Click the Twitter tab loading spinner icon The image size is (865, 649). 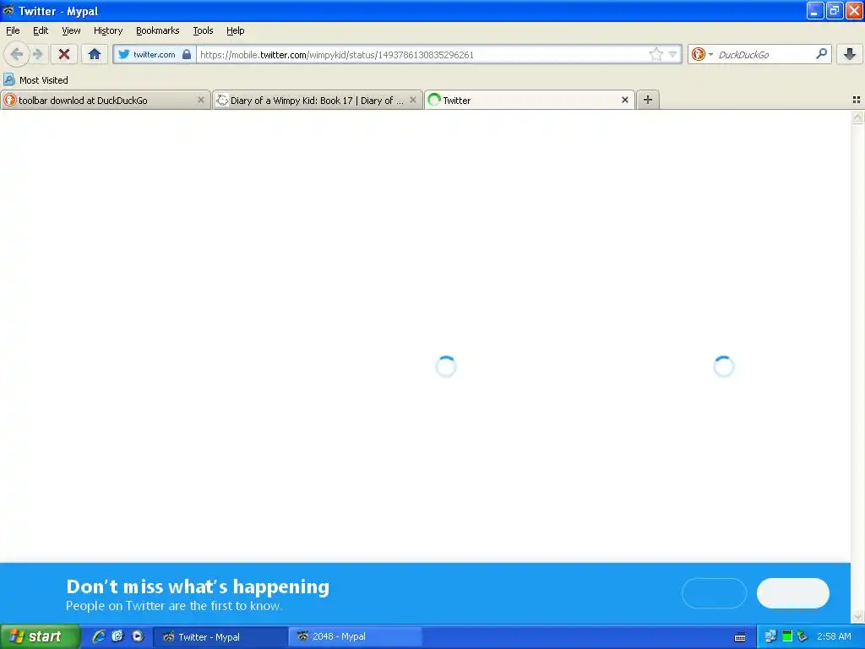(x=434, y=100)
